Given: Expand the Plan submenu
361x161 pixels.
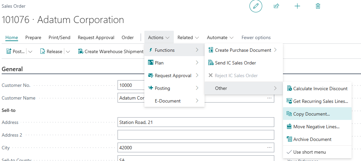Looking at the screenshot, I should (x=197, y=63).
